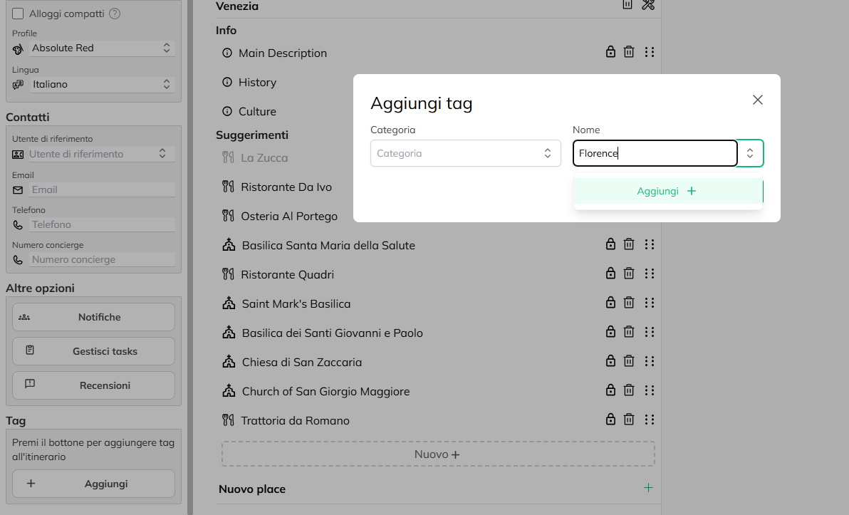Select Aggiungi option in Nome suggestions
Image resolution: width=849 pixels, height=515 pixels.
pos(667,191)
